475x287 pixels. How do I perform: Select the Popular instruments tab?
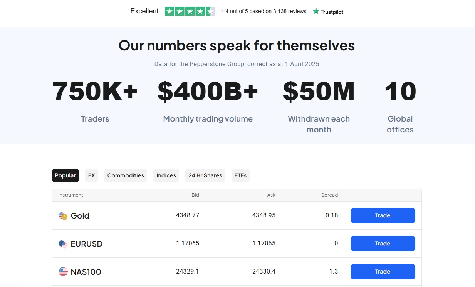[65, 175]
